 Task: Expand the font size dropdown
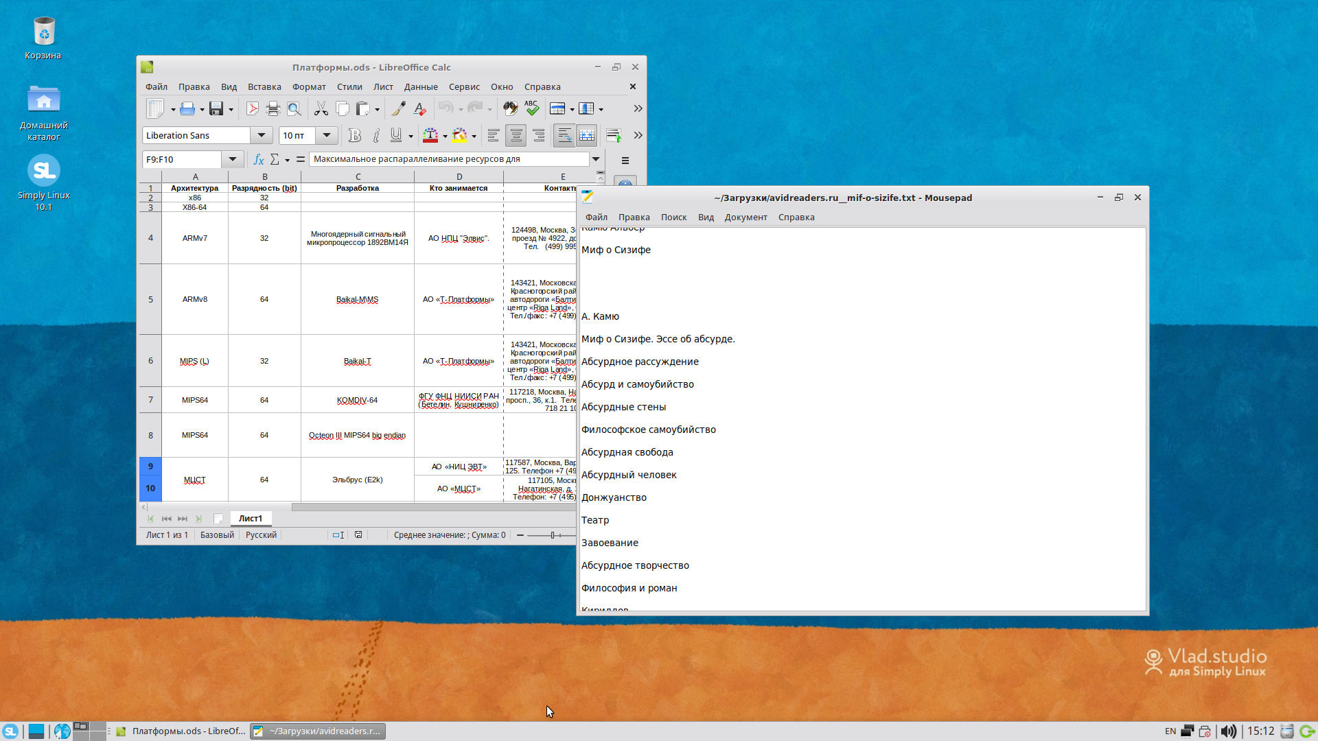[x=327, y=135]
